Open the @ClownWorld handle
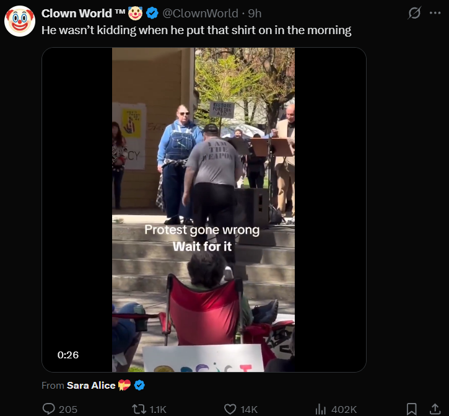The image size is (449, 416). point(200,13)
